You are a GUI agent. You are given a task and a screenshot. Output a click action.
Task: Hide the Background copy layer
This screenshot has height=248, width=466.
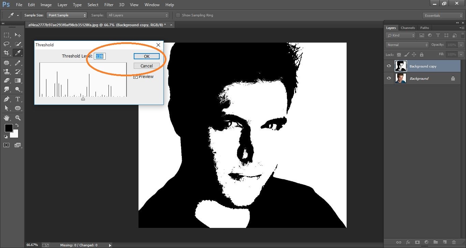pos(389,66)
